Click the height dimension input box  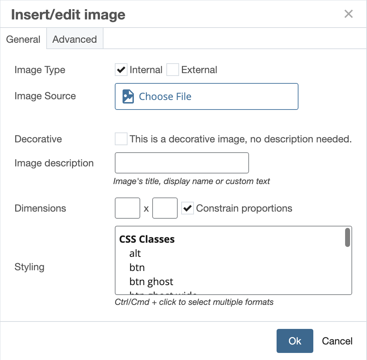pos(165,208)
